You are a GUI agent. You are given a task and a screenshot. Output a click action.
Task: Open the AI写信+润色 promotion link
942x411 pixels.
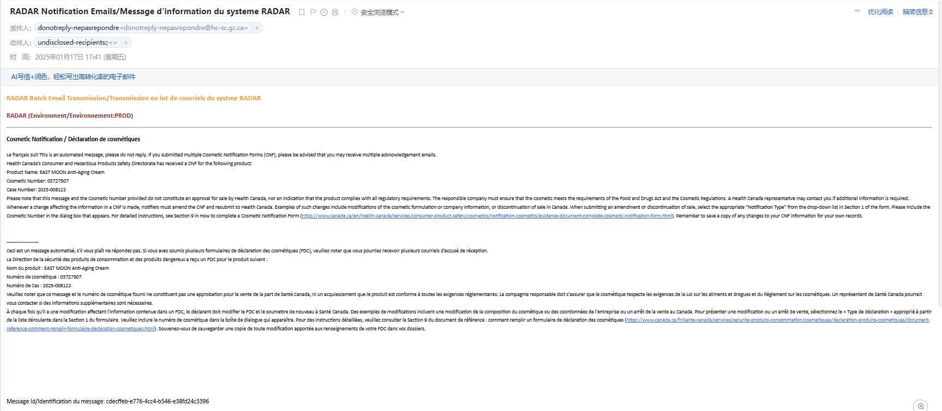[73, 77]
